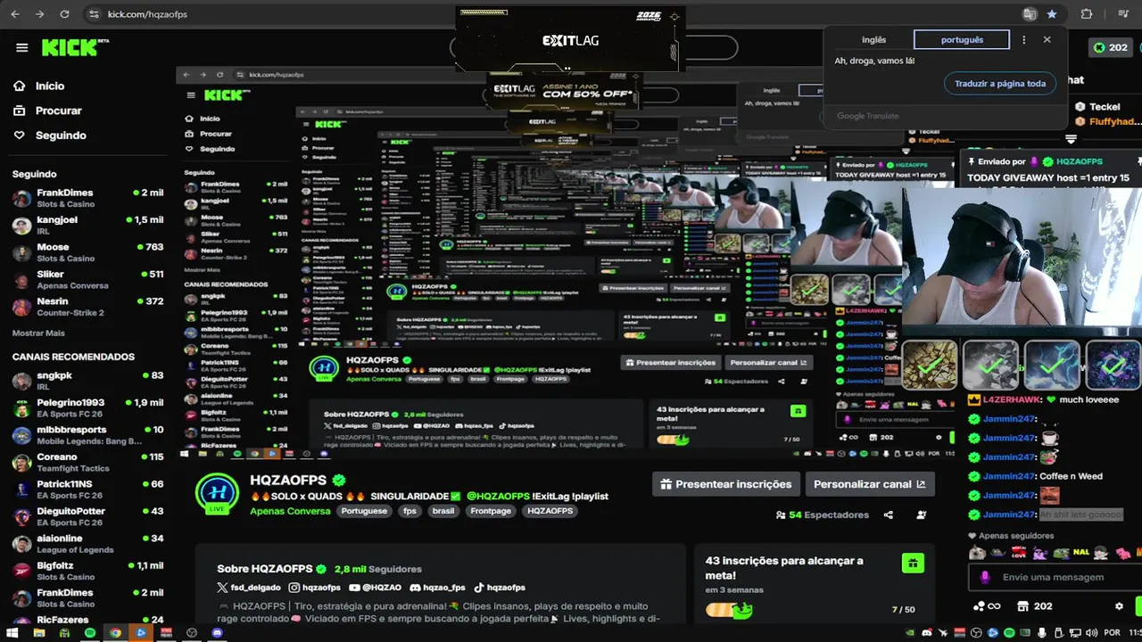Open kangjoel IRL channel
This screenshot has height=642, width=1142.
click(x=87, y=225)
